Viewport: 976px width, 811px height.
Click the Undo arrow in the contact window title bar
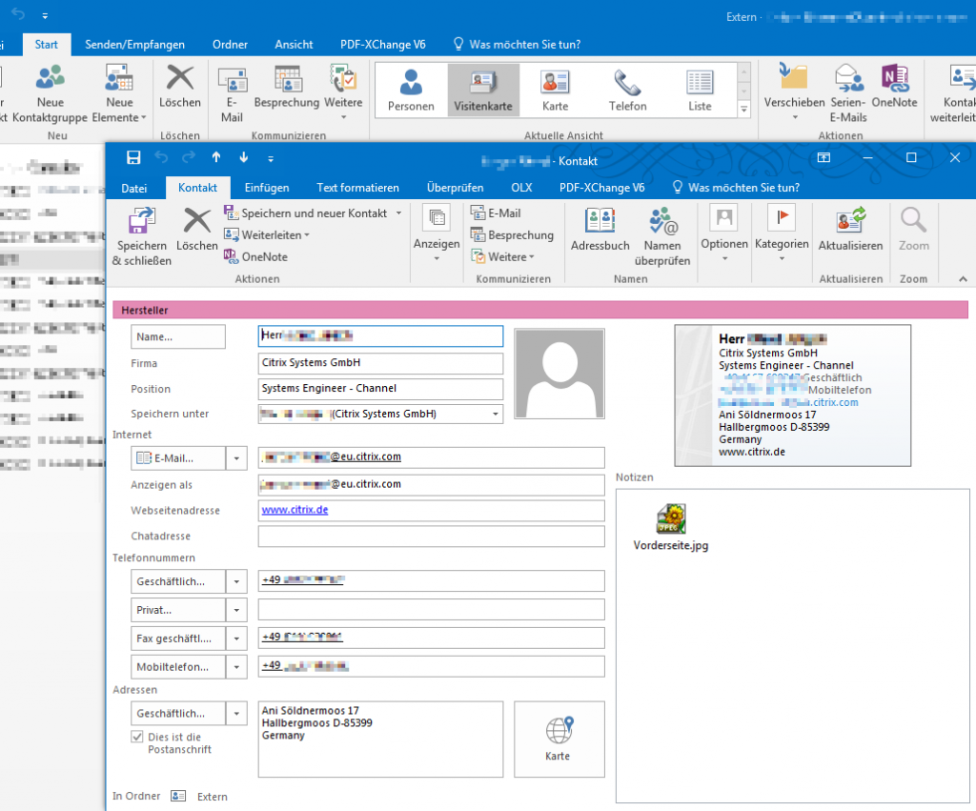tap(161, 157)
